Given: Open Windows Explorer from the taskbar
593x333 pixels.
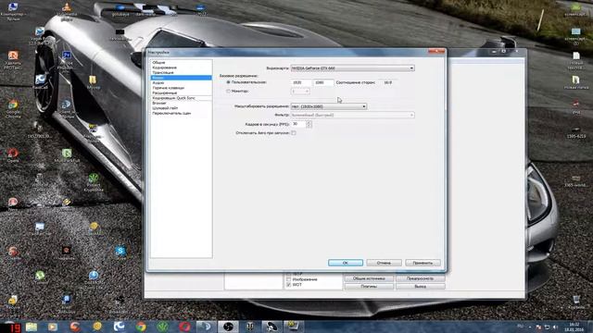Looking at the screenshot, I should coord(32,327).
